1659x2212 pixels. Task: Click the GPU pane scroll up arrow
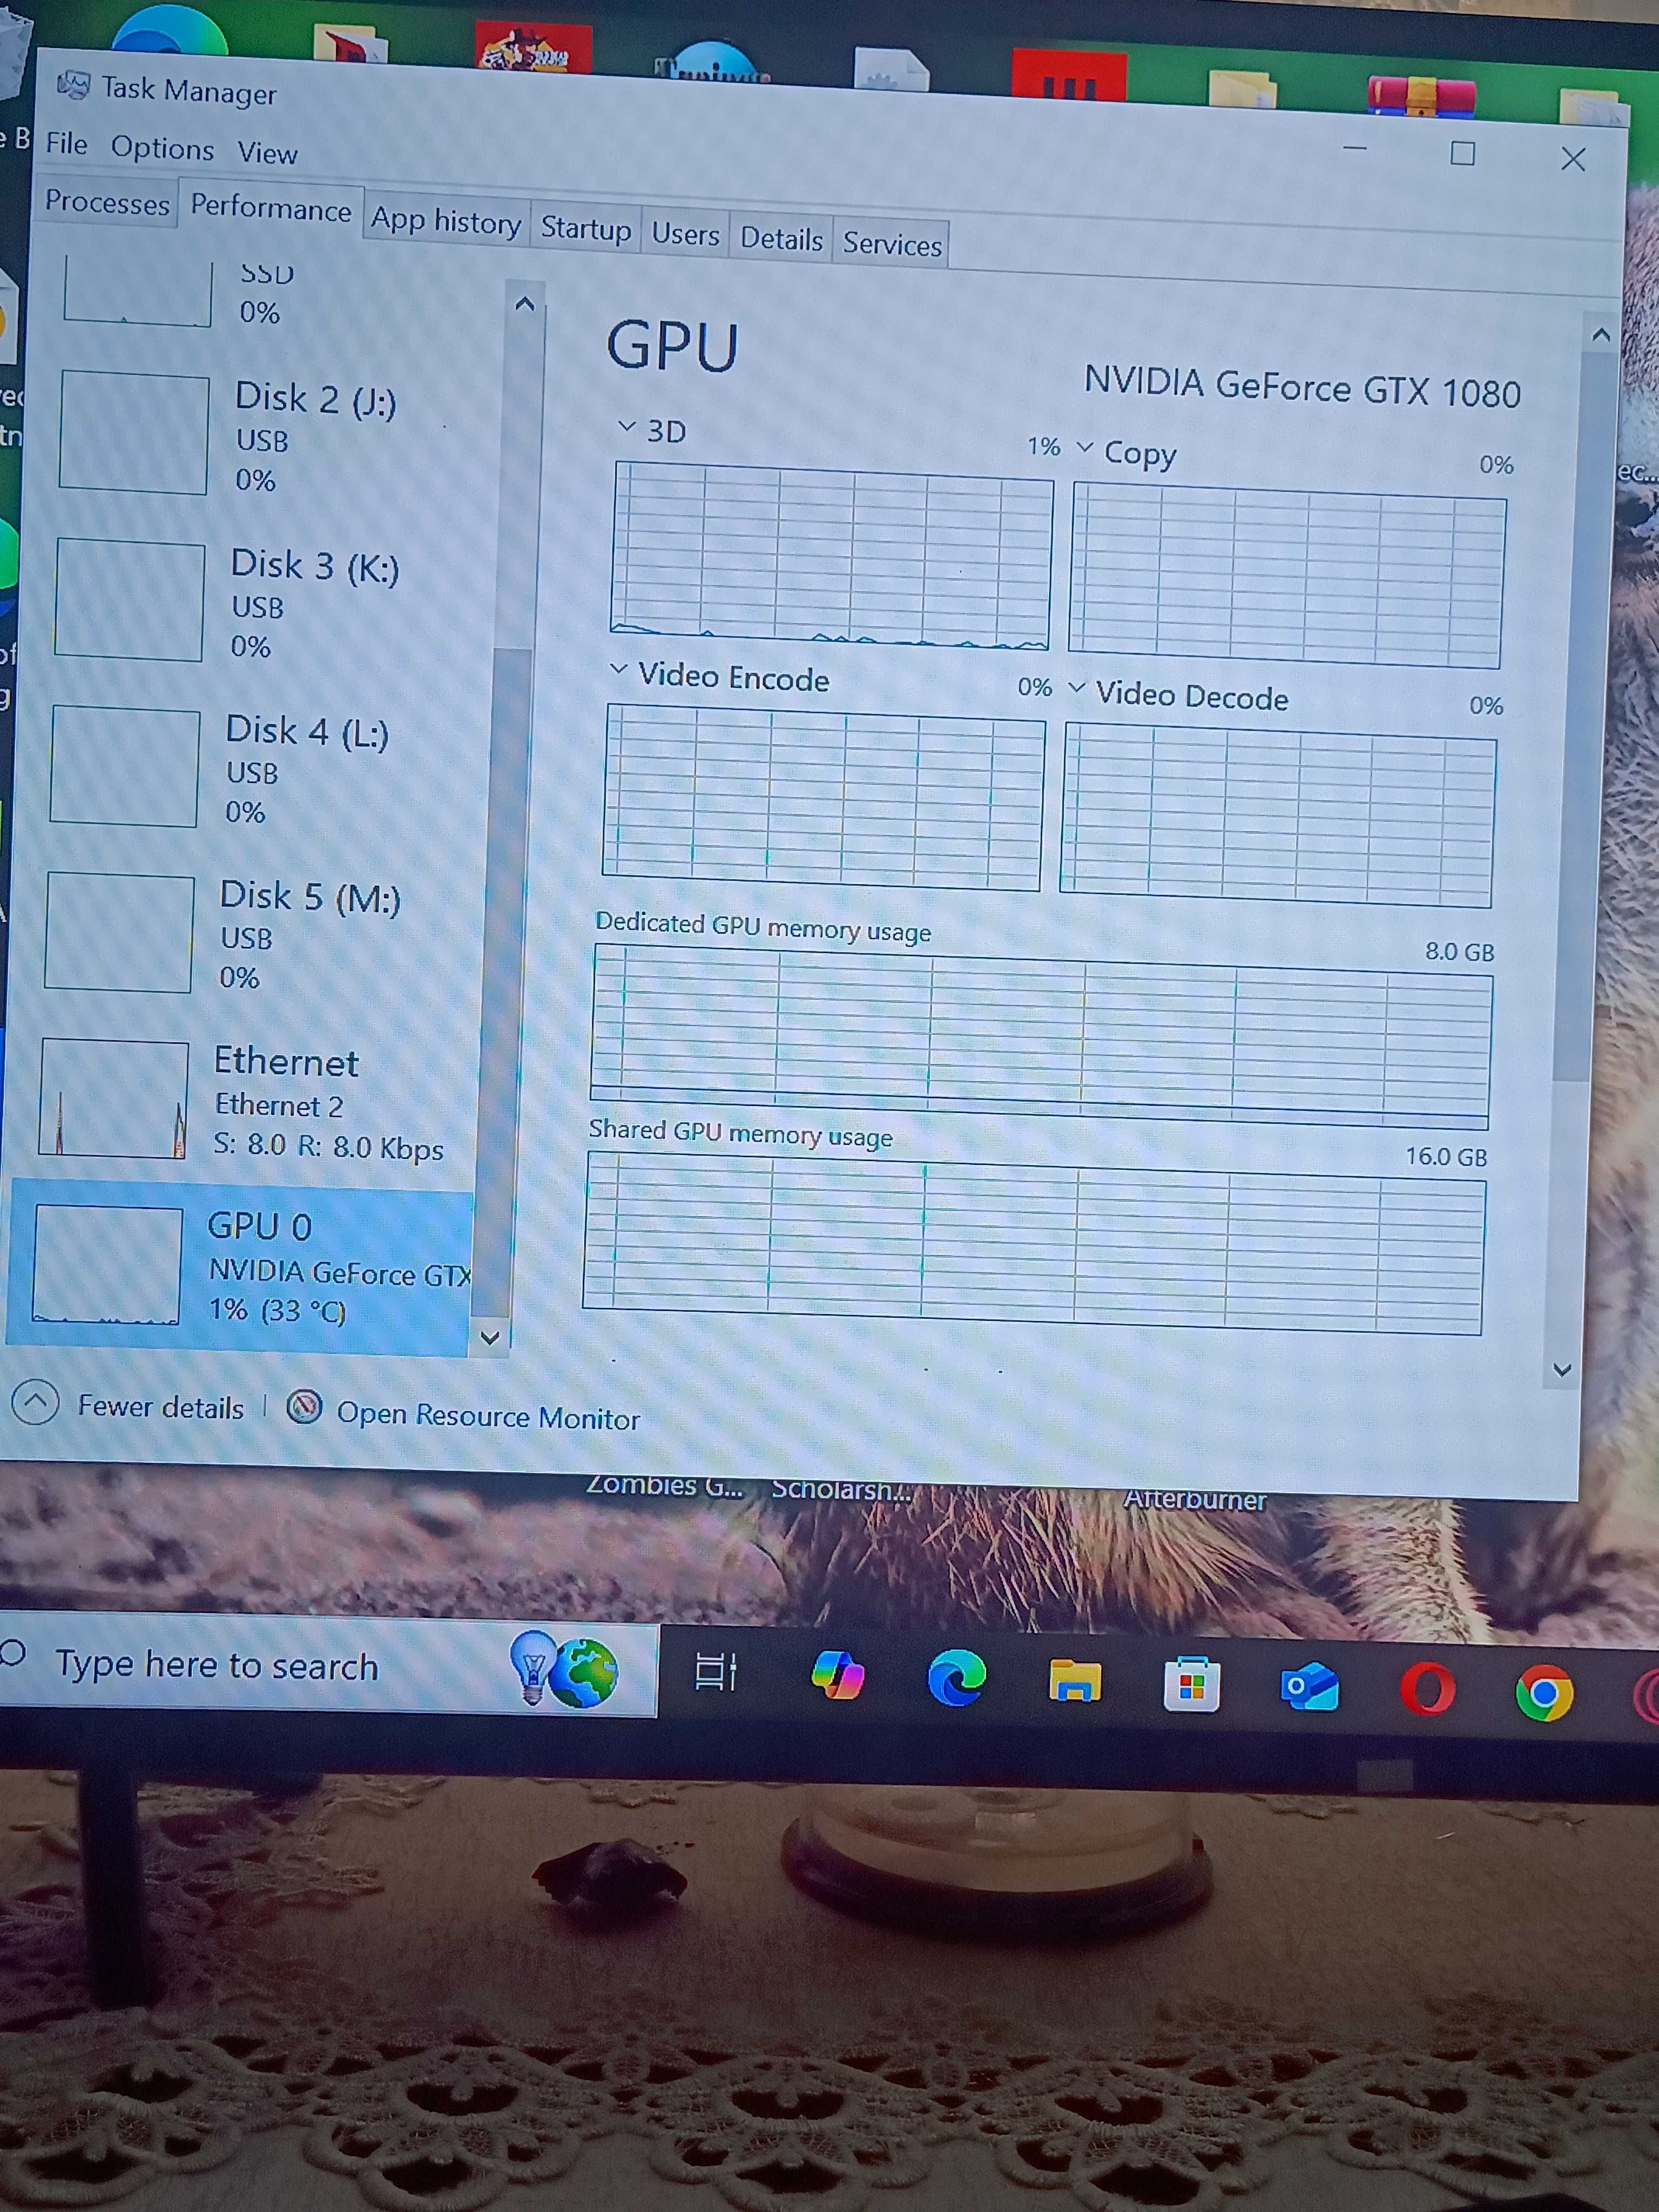click(1601, 335)
